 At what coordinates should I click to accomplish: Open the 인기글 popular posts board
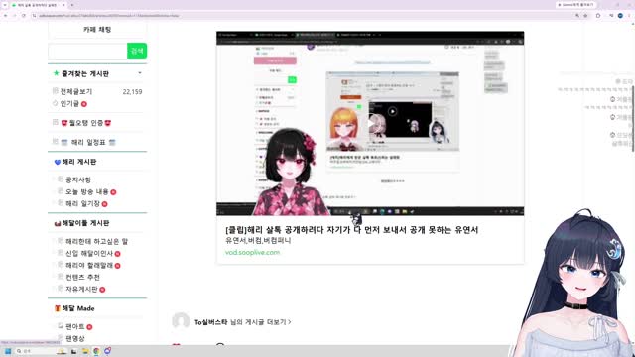pyautogui.click(x=69, y=103)
